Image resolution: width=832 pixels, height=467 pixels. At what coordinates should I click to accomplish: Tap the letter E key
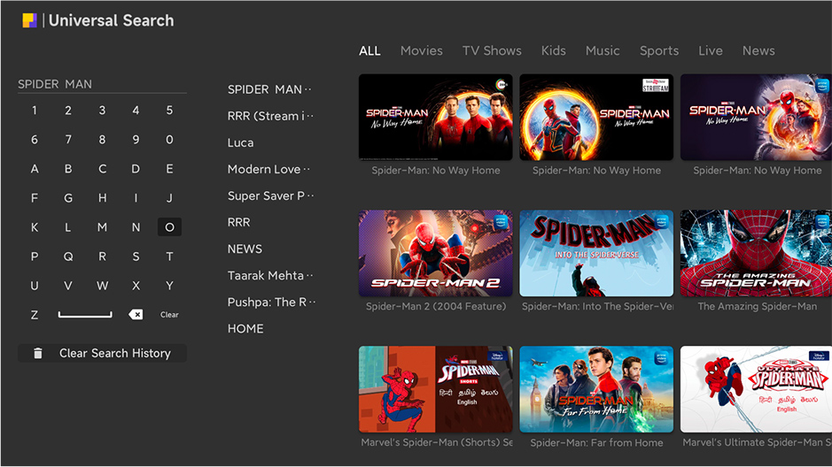[170, 169]
